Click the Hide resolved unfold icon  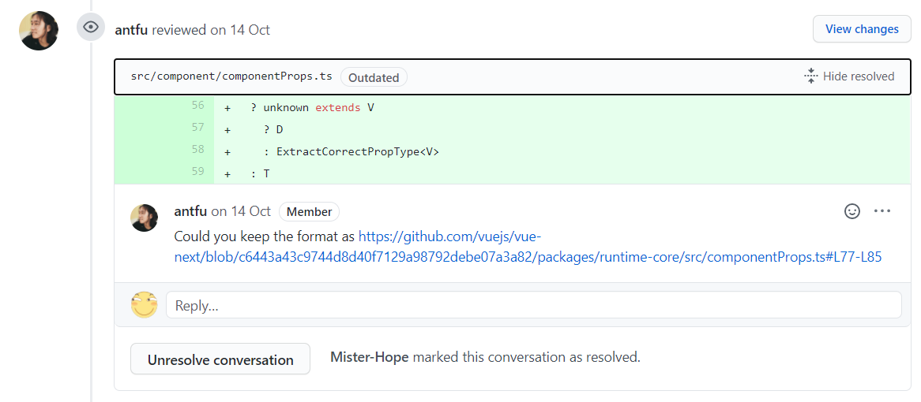point(811,76)
